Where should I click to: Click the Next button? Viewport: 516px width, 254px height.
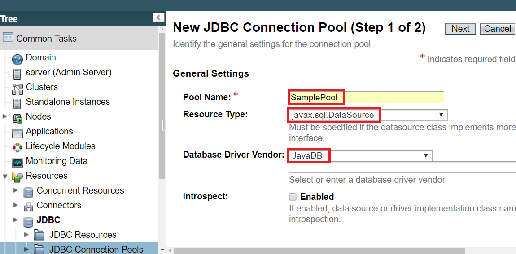pos(460,29)
